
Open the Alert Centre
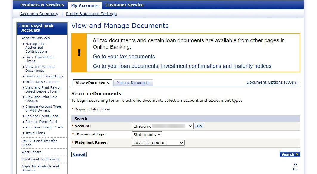pyautogui.click(x=31, y=152)
